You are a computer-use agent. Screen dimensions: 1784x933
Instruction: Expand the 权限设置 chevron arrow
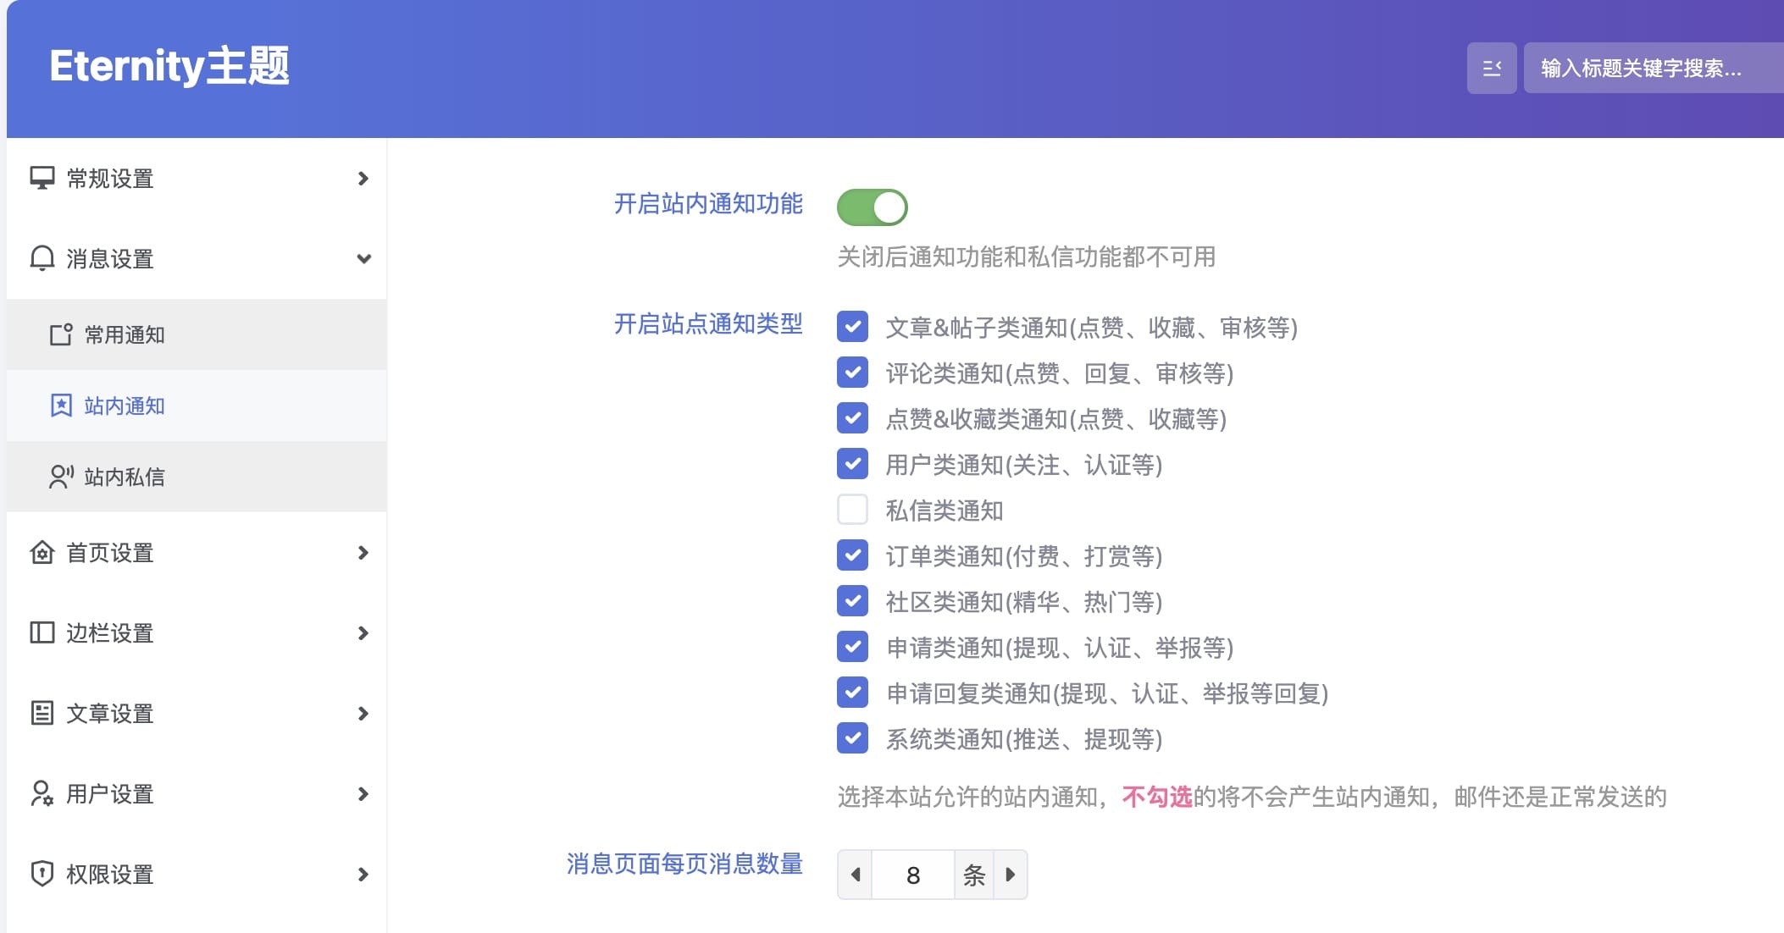(363, 875)
